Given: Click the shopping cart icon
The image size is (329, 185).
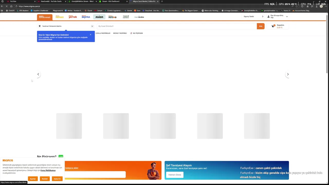Looking at the screenshot, I should tap(273, 26).
